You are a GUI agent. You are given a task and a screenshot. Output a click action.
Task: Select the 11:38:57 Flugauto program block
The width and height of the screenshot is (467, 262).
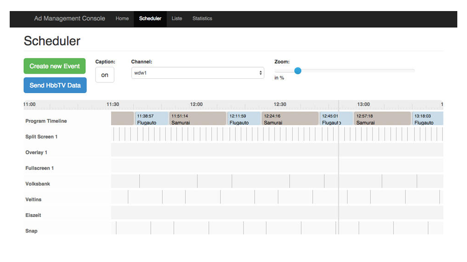152,118
